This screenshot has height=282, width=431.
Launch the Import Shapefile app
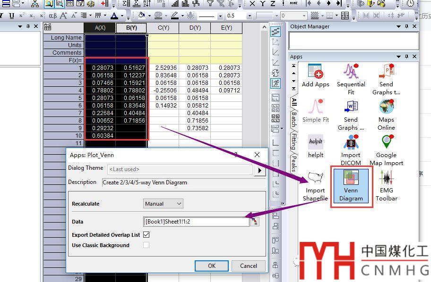click(x=315, y=186)
